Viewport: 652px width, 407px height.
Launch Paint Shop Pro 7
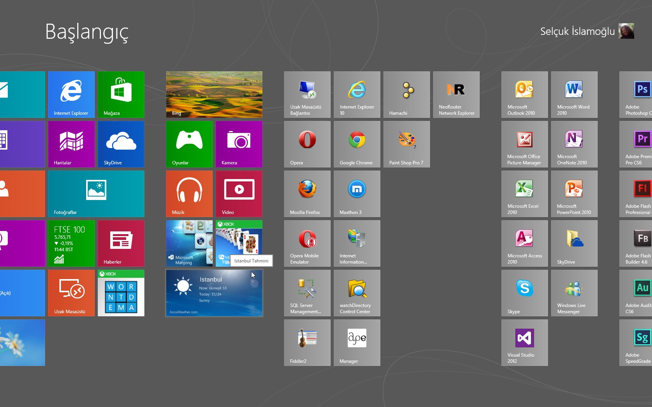tap(407, 144)
